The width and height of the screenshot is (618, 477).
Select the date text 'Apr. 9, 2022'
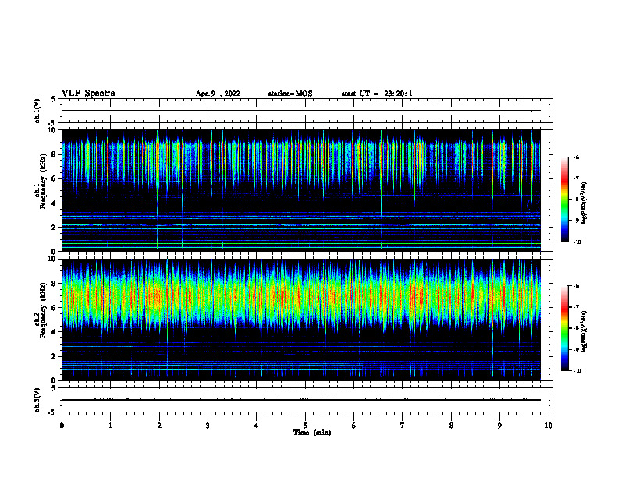(218, 94)
